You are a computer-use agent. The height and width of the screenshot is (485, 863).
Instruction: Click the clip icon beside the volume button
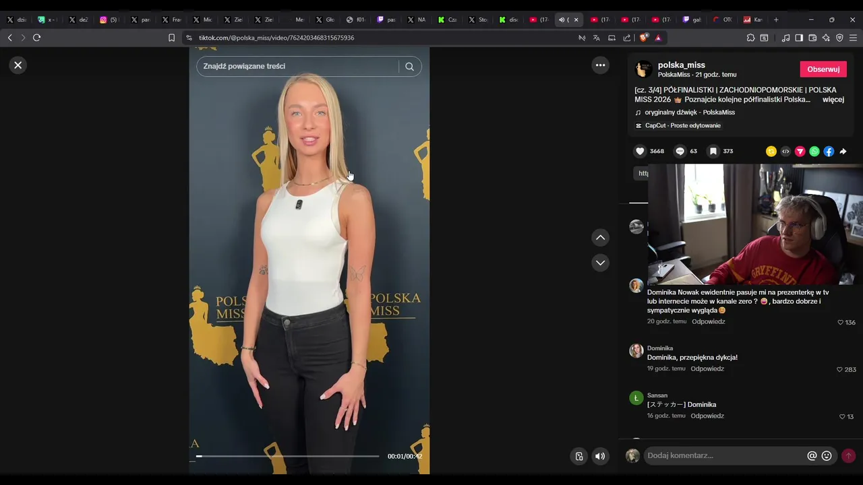coord(578,456)
